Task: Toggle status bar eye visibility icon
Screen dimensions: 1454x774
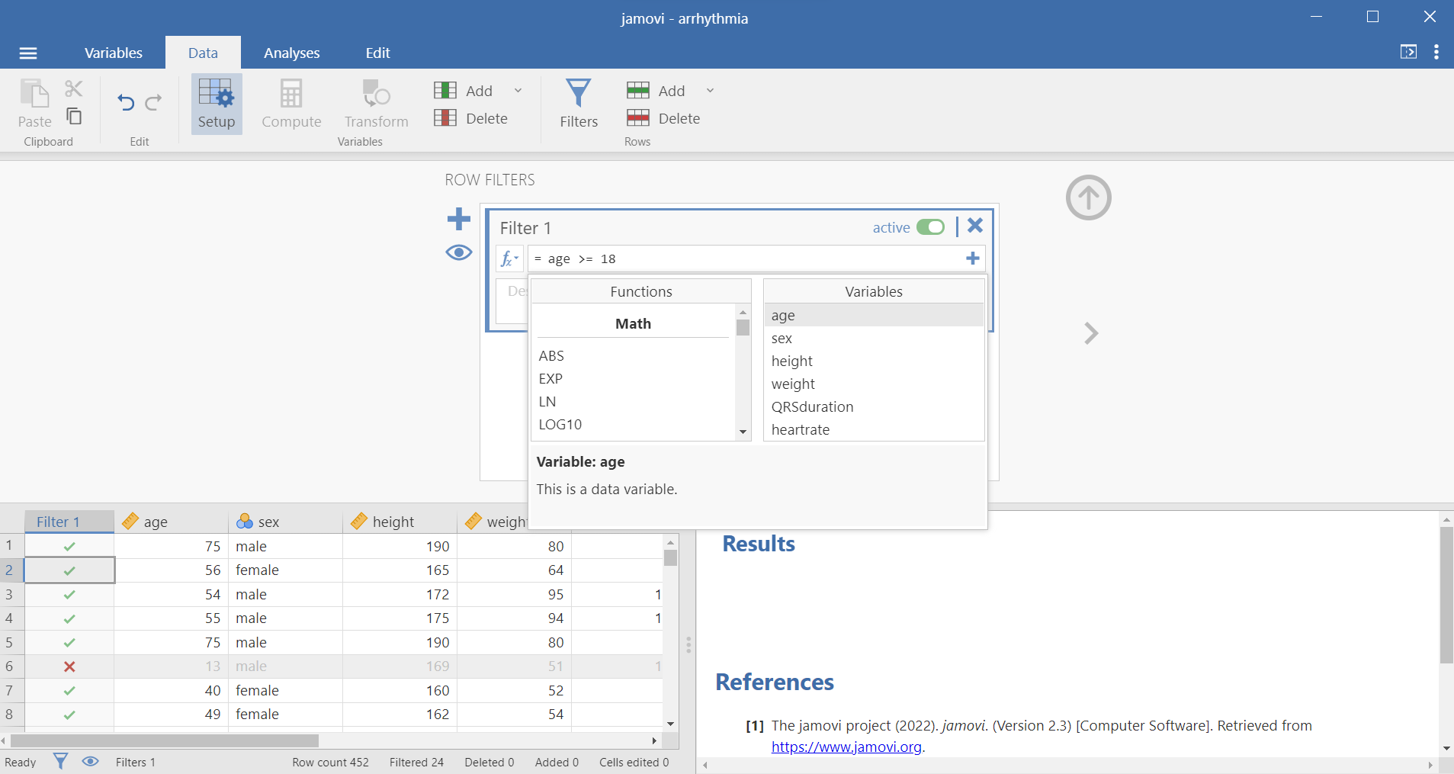Action: coord(90,761)
